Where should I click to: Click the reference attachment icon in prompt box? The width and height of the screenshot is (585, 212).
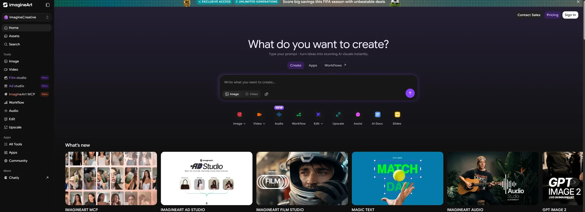click(x=267, y=94)
